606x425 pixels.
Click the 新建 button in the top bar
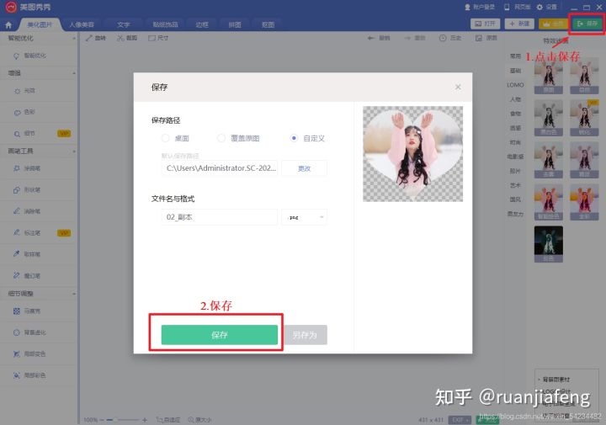pyautogui.click(x=519, y=24)
